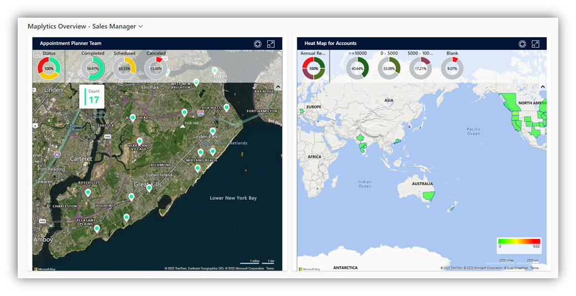576x296 pixels.
Task: Refresh the Appointment Planner Team map
Action: coord(257,44)
